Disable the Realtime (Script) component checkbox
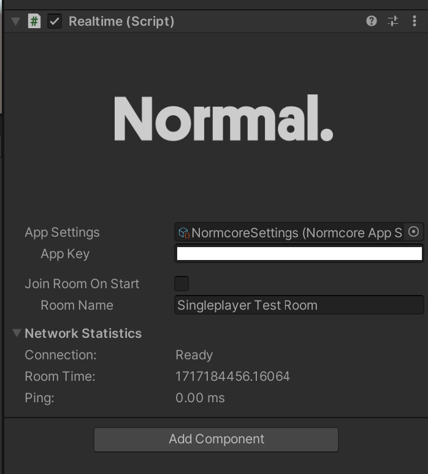428x474 pixels. coord(55,21)
